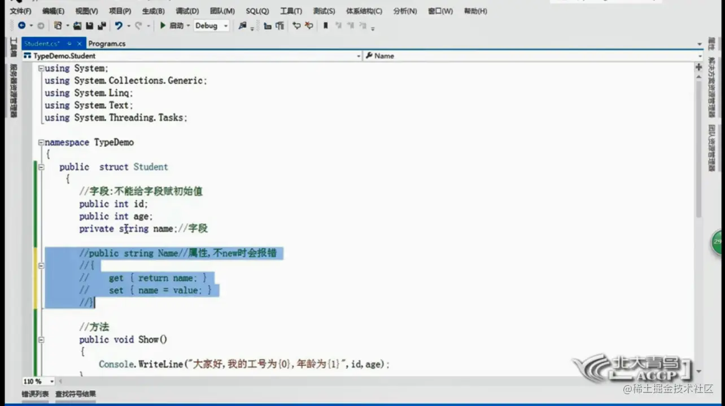Click the Find in Files toolbar icon

click(x=243, y=25)
